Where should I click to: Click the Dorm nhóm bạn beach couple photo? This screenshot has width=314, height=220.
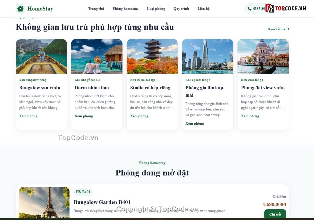coord(97,56)
